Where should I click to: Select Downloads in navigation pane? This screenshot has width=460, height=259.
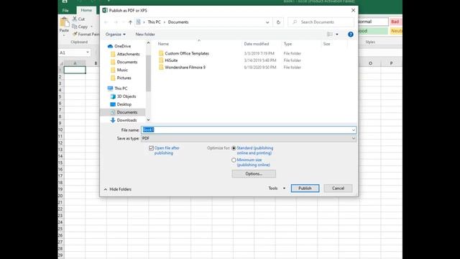pos(124,120)
